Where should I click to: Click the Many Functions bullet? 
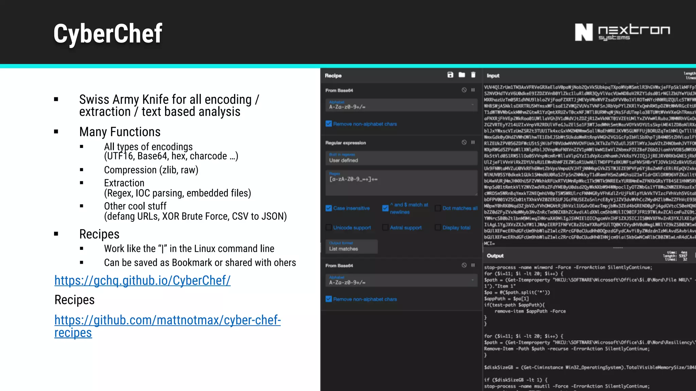click(x=120, y=132)
